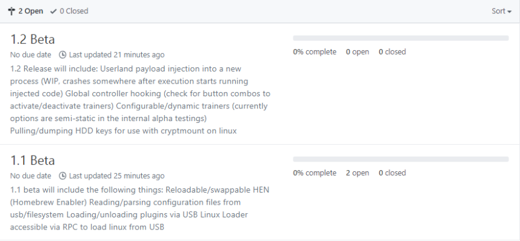Open the 1.2 Beta milestone
Image resolution: width=520 pixels, height=241 pixels.
(x=33, y=39)
